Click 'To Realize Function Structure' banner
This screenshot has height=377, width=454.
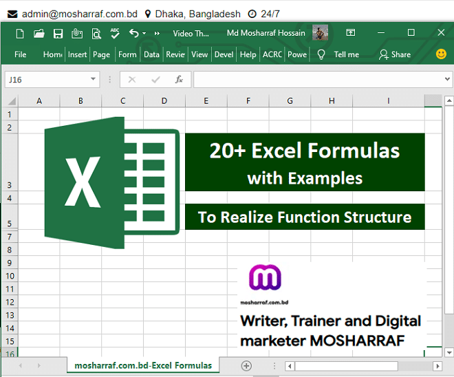click(x=305, y=217)
